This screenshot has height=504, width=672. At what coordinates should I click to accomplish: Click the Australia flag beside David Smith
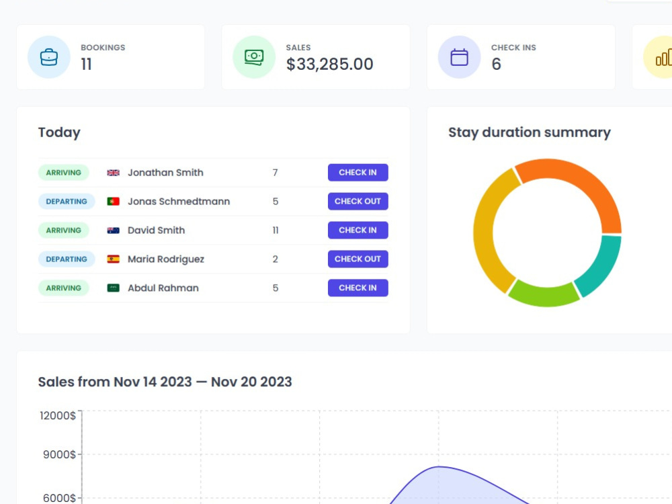[x=113, y=230]
